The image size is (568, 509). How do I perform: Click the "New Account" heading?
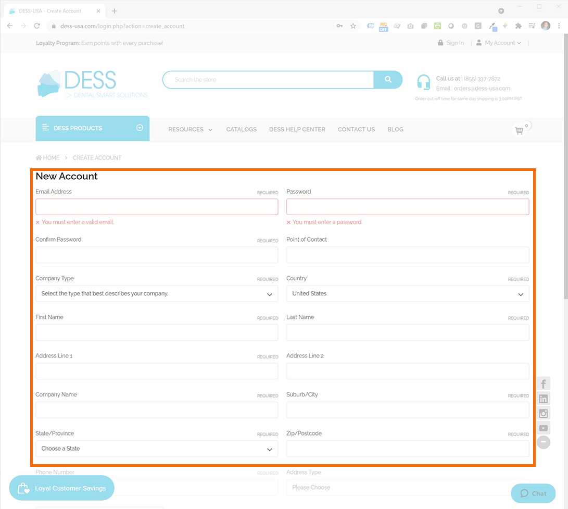click(x=67, y=176)
